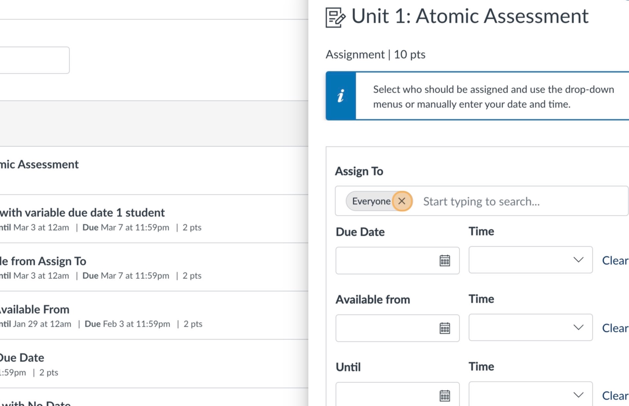Open the 'variable due date 1 student' assignment
This screenshot has width=629, height=406.
tap(82, 213)
